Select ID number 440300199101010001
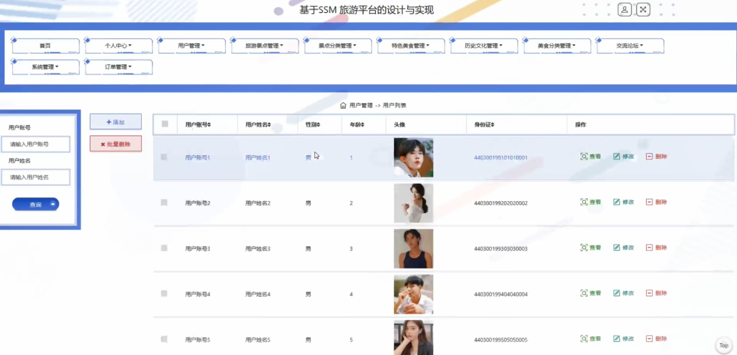Viewport: 737px width, 355px height. pos(501,157)
